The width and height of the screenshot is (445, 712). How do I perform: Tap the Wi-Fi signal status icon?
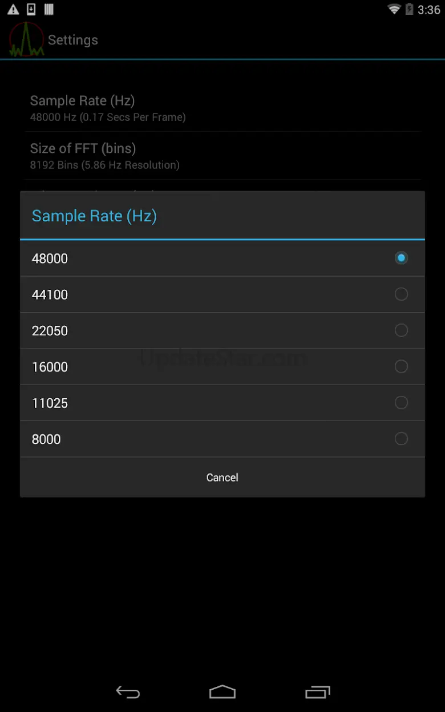[x=394, y=10]
